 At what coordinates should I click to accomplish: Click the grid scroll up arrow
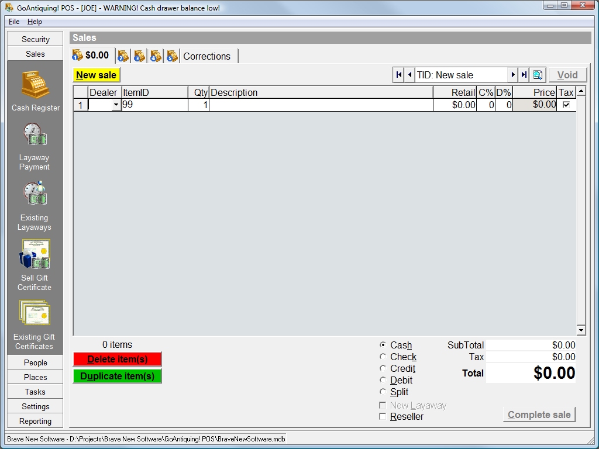point(581,91)
